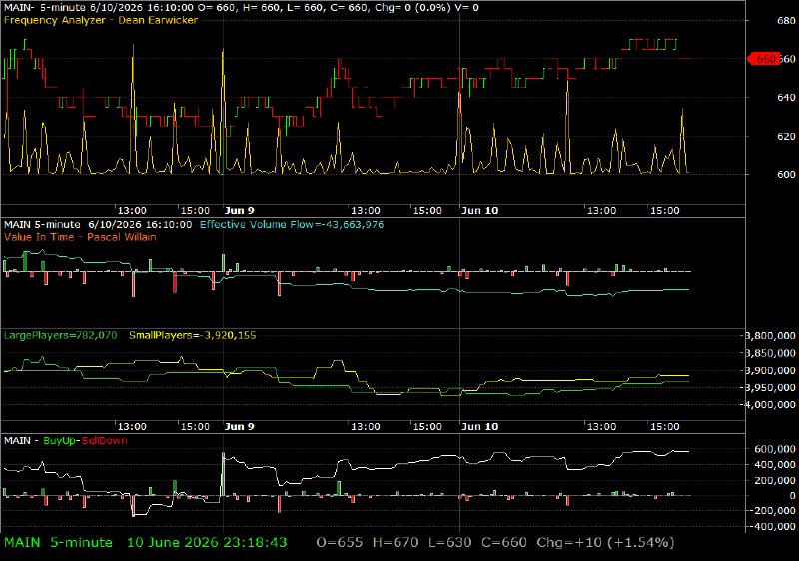Click the Chg=+10 (+1.54%) status value
Image resolution: width=799 pixels, height=561 pixels.
pos(605,543)
